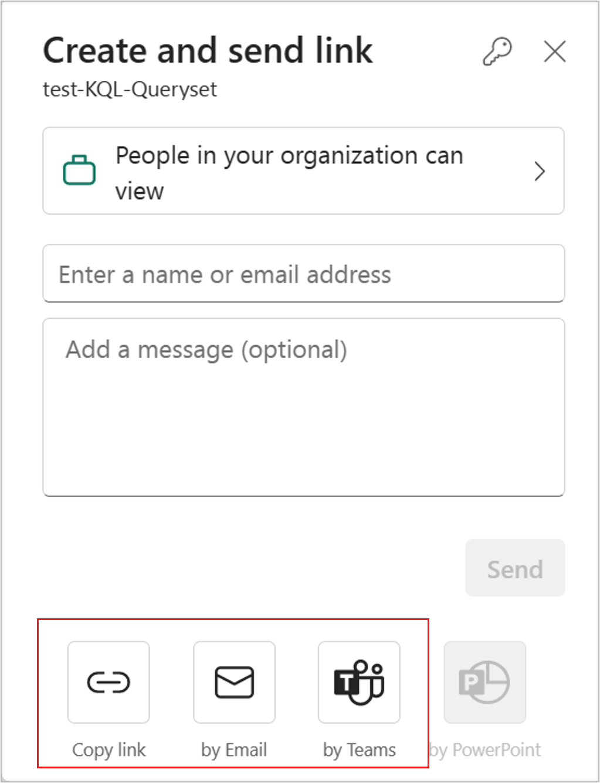Screen dimensions: 600x783
Task: Open the People in your organization settings
Action: pyautogui.click(x=303, y=171)
